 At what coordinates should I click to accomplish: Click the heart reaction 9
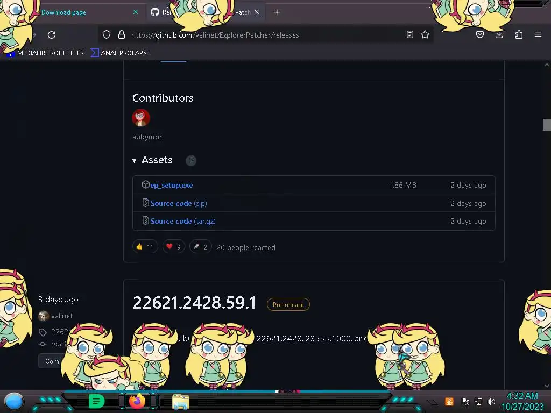(174, 246)
